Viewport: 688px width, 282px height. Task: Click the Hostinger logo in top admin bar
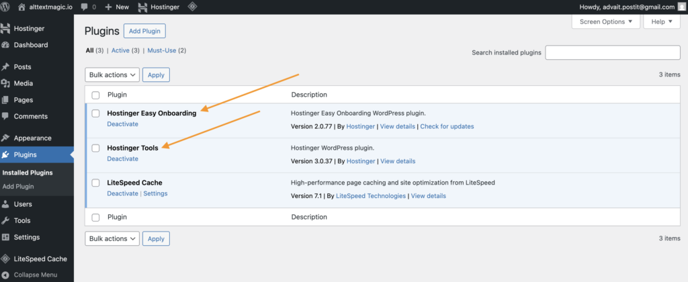(142, 7)
